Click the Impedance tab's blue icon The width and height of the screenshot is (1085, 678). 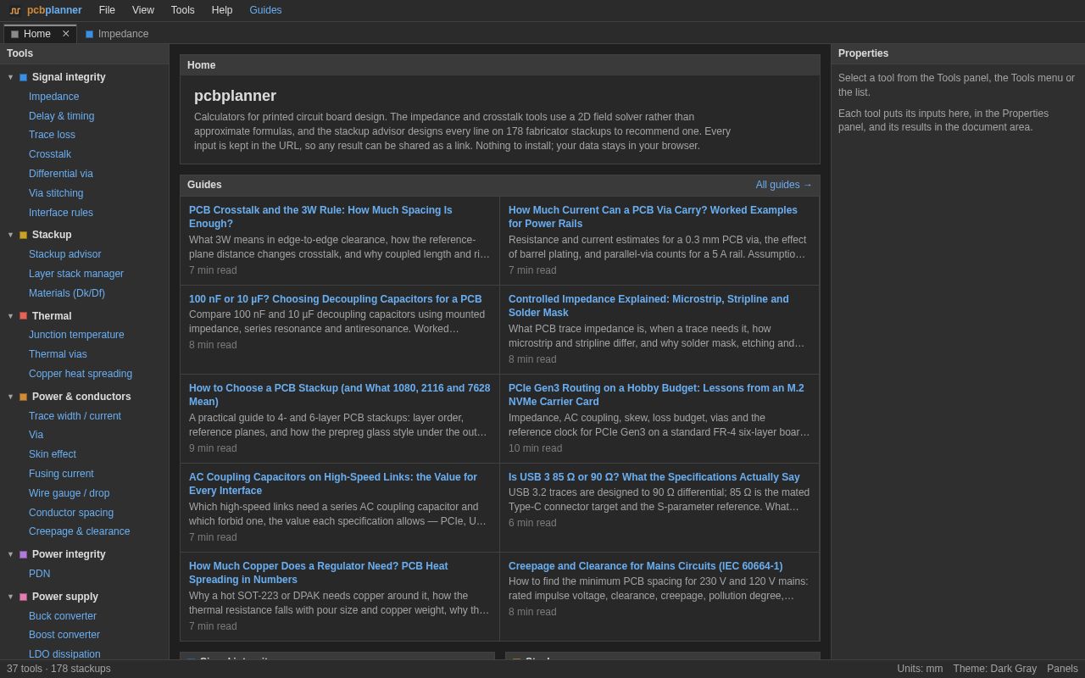[90, 34]
